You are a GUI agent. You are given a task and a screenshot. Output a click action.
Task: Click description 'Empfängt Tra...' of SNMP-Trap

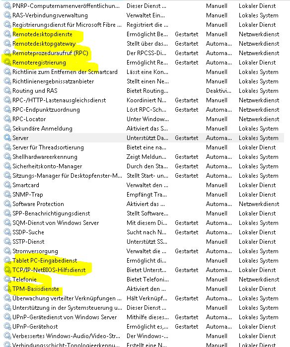[x=146, y=195]
